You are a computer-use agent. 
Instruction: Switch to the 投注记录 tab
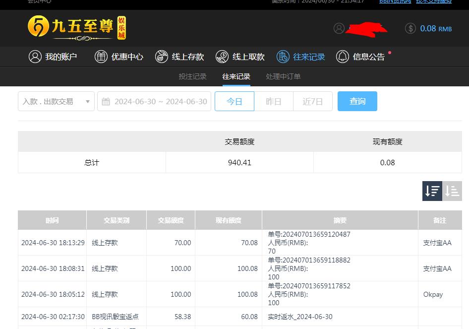coord(193,77)
